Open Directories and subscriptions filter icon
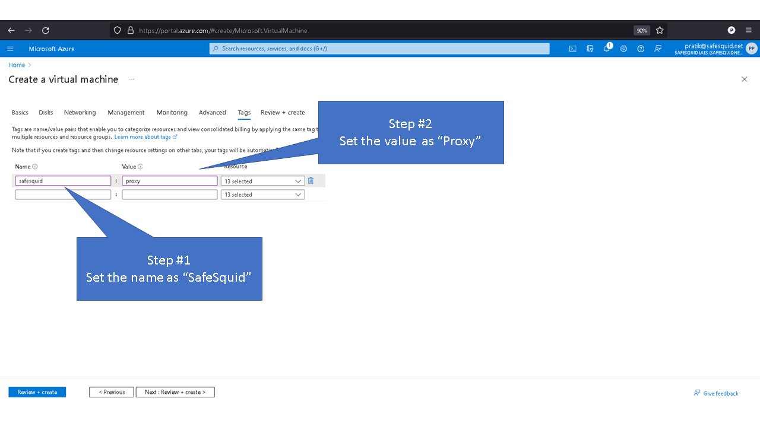Viewport: 760px width, 427px height. point(590,49)
